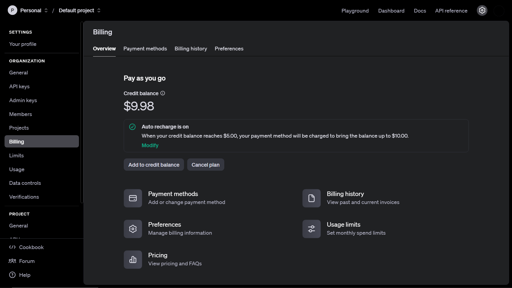Switch to the Payment methods tab
512x288 pixels.
(x=145, y=49)
